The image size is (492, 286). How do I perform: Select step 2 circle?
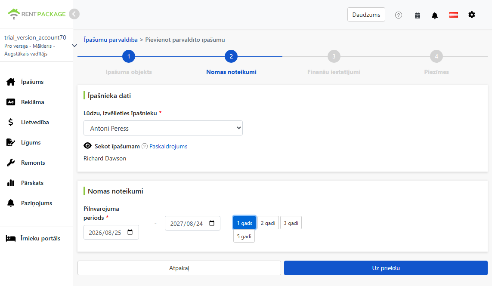(x=231, y=56)
